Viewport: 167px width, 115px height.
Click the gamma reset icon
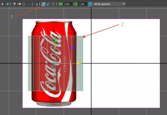75,4
